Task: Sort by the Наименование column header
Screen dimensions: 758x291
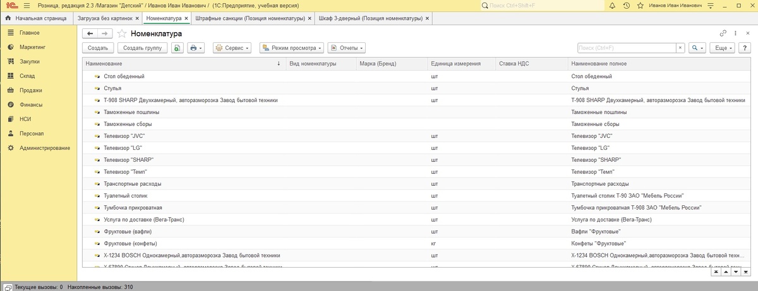Action: pos(183,64)
